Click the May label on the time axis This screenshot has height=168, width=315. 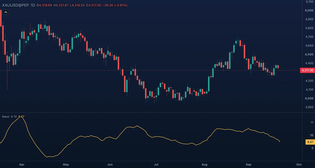(66, 165)
